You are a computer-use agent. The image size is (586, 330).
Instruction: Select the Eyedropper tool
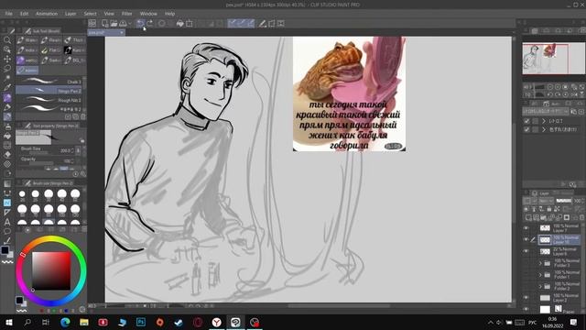[6, 88]
